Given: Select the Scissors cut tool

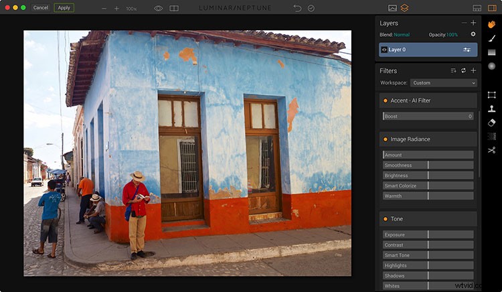Looking at the screenshot, I should pyautogui.click(x=492, y=150).
